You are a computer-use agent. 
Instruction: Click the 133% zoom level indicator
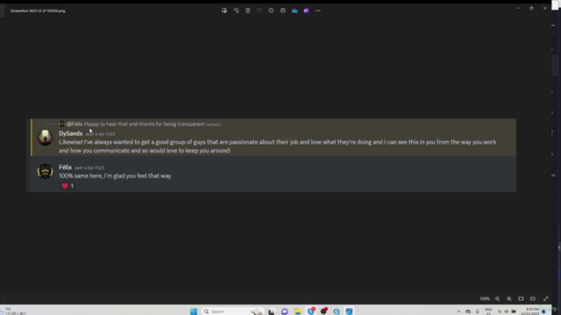click(485, 298)
